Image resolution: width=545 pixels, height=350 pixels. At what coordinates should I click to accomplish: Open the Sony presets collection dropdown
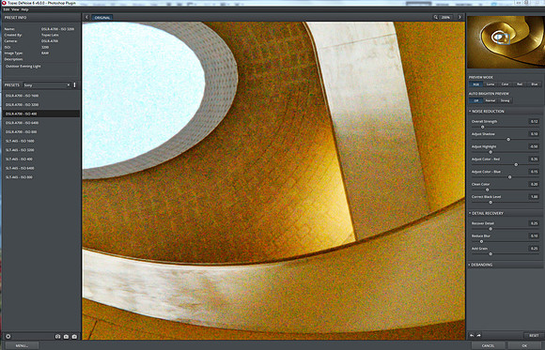click(x=47, y=85)
